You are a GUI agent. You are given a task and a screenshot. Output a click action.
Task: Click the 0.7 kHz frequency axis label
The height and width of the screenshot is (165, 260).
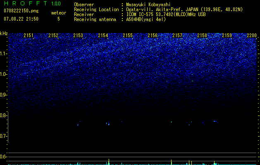pyautogui.click(x=3, y=136)
